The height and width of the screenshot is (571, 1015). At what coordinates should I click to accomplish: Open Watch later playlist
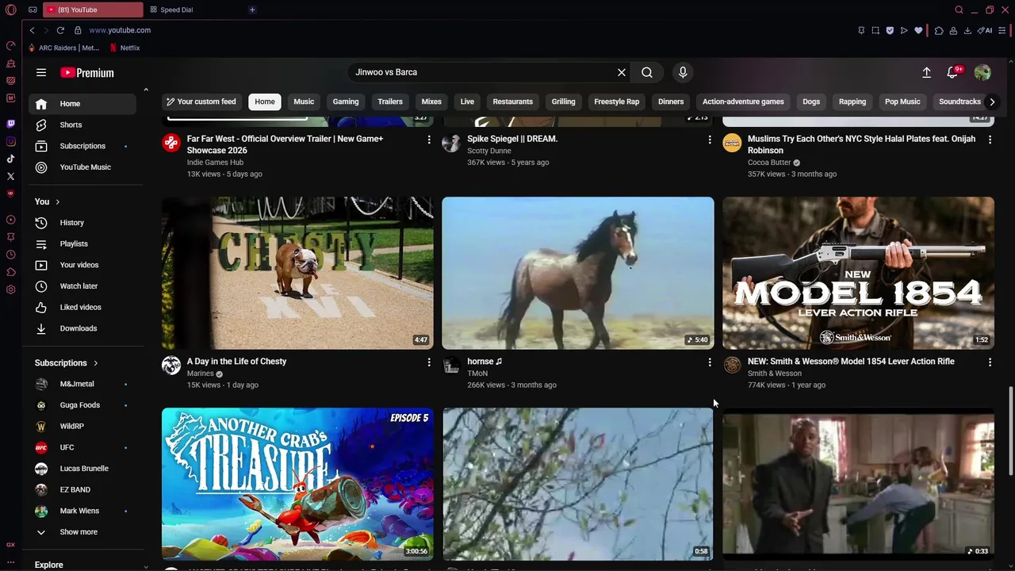(x=79, y=286)
